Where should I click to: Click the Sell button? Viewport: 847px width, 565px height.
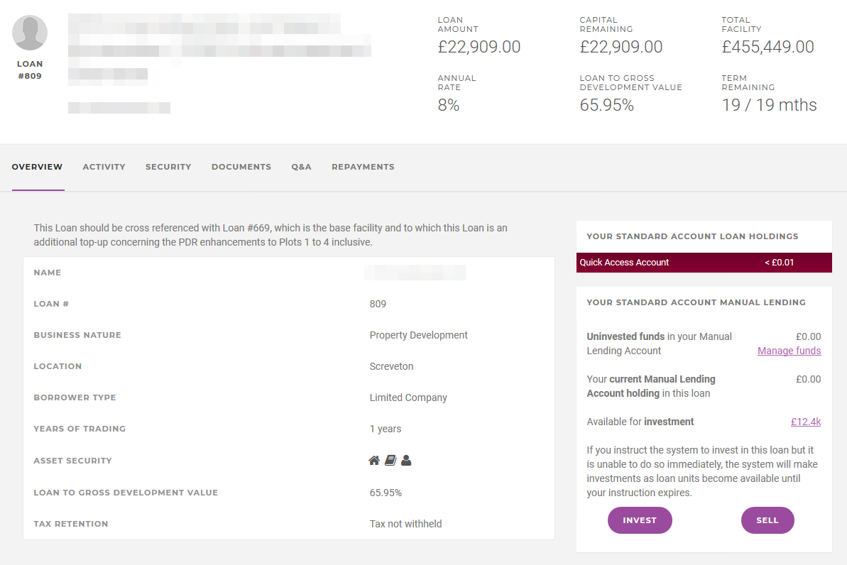pos(767,520)
